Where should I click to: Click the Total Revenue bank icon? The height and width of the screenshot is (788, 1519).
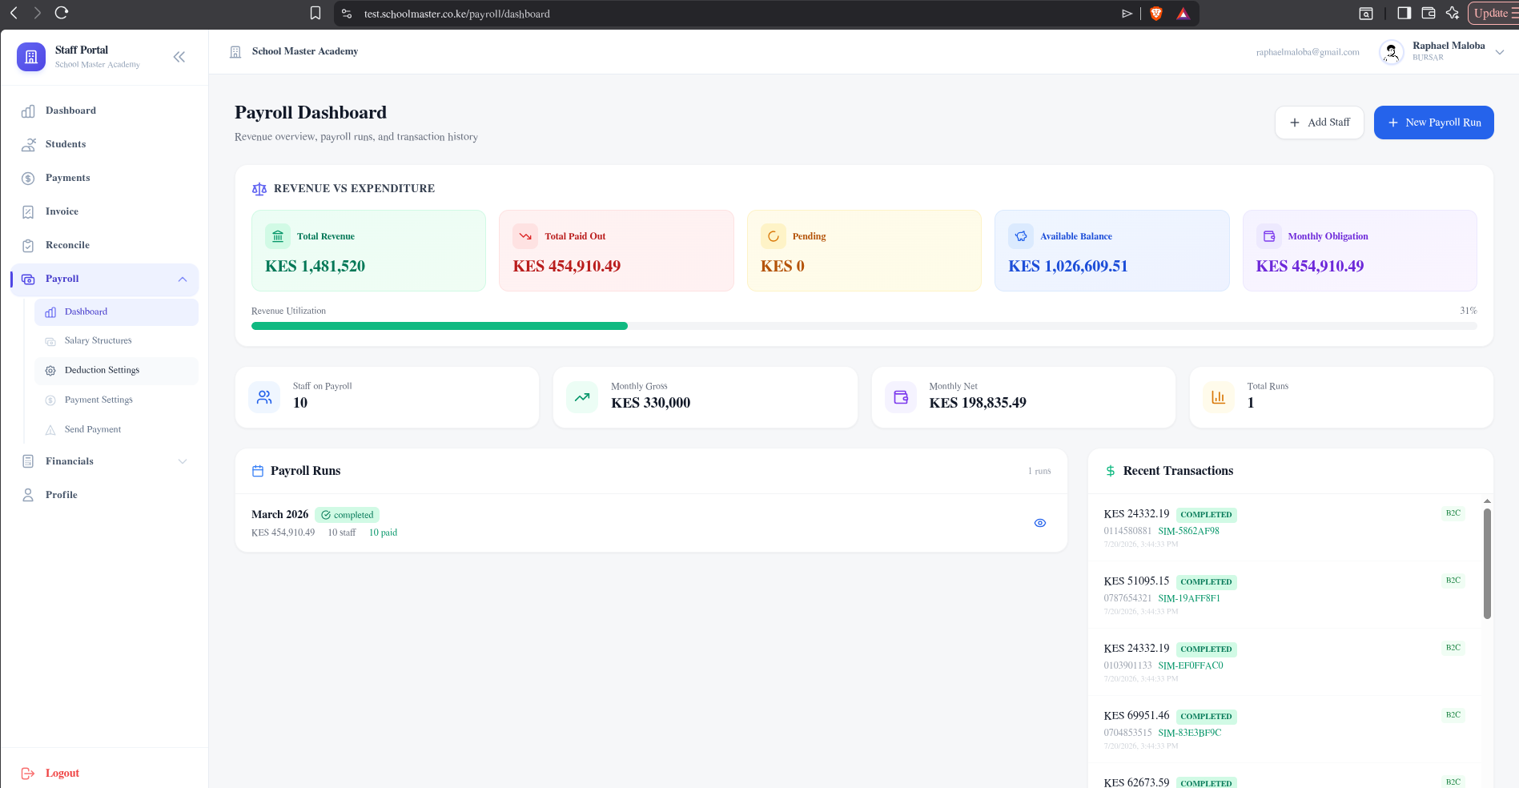coord(278,236)
